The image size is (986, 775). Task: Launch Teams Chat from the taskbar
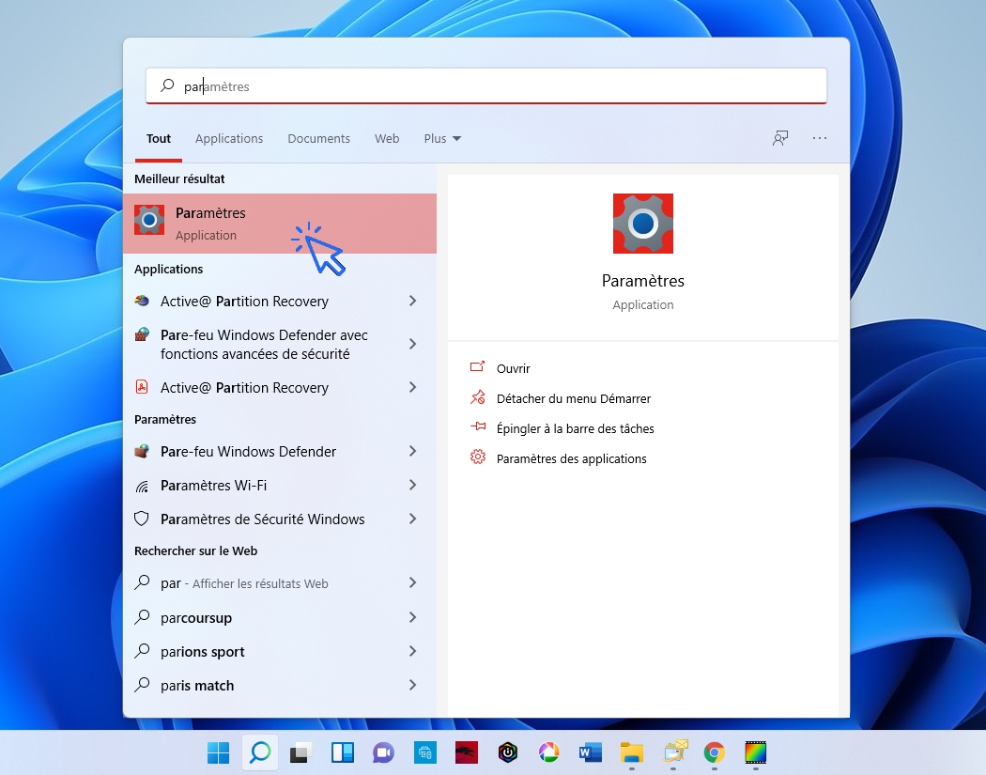[382, 752]
